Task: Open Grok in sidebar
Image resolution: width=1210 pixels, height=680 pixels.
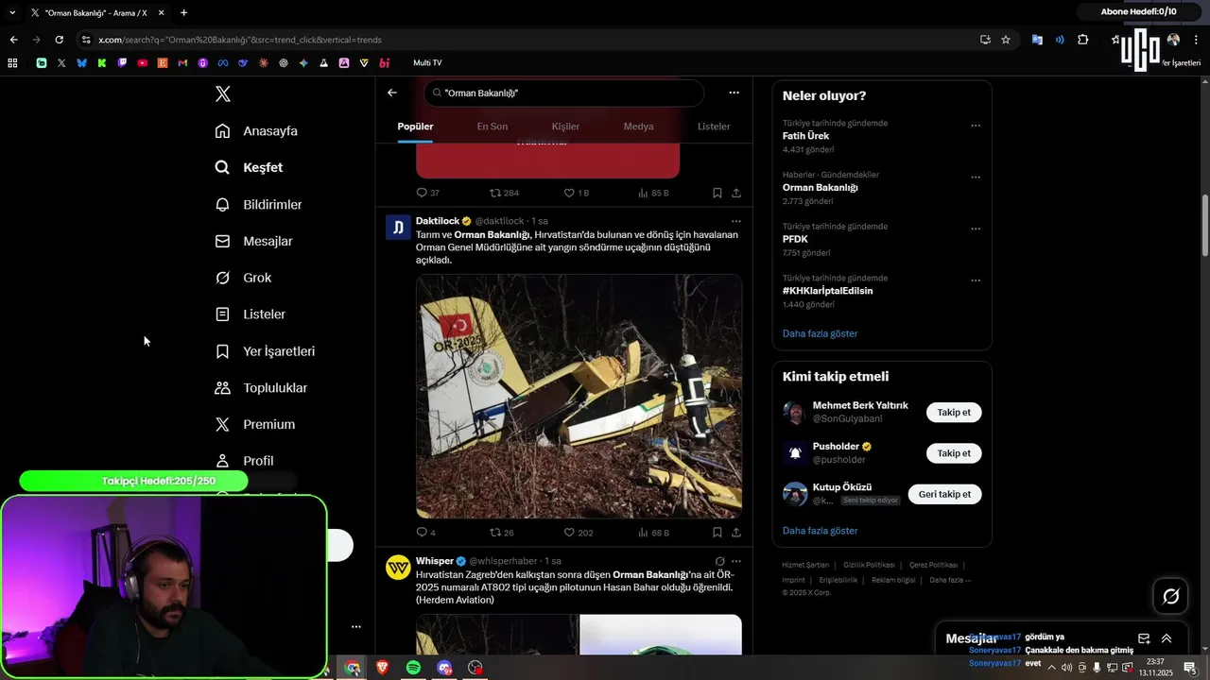Action: 244,278
